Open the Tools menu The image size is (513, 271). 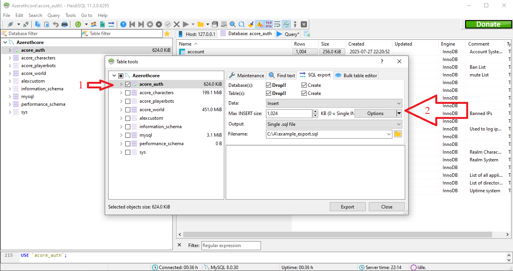point(70,15)
